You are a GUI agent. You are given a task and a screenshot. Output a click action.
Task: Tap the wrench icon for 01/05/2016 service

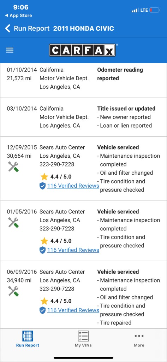(x=13, y=222)
